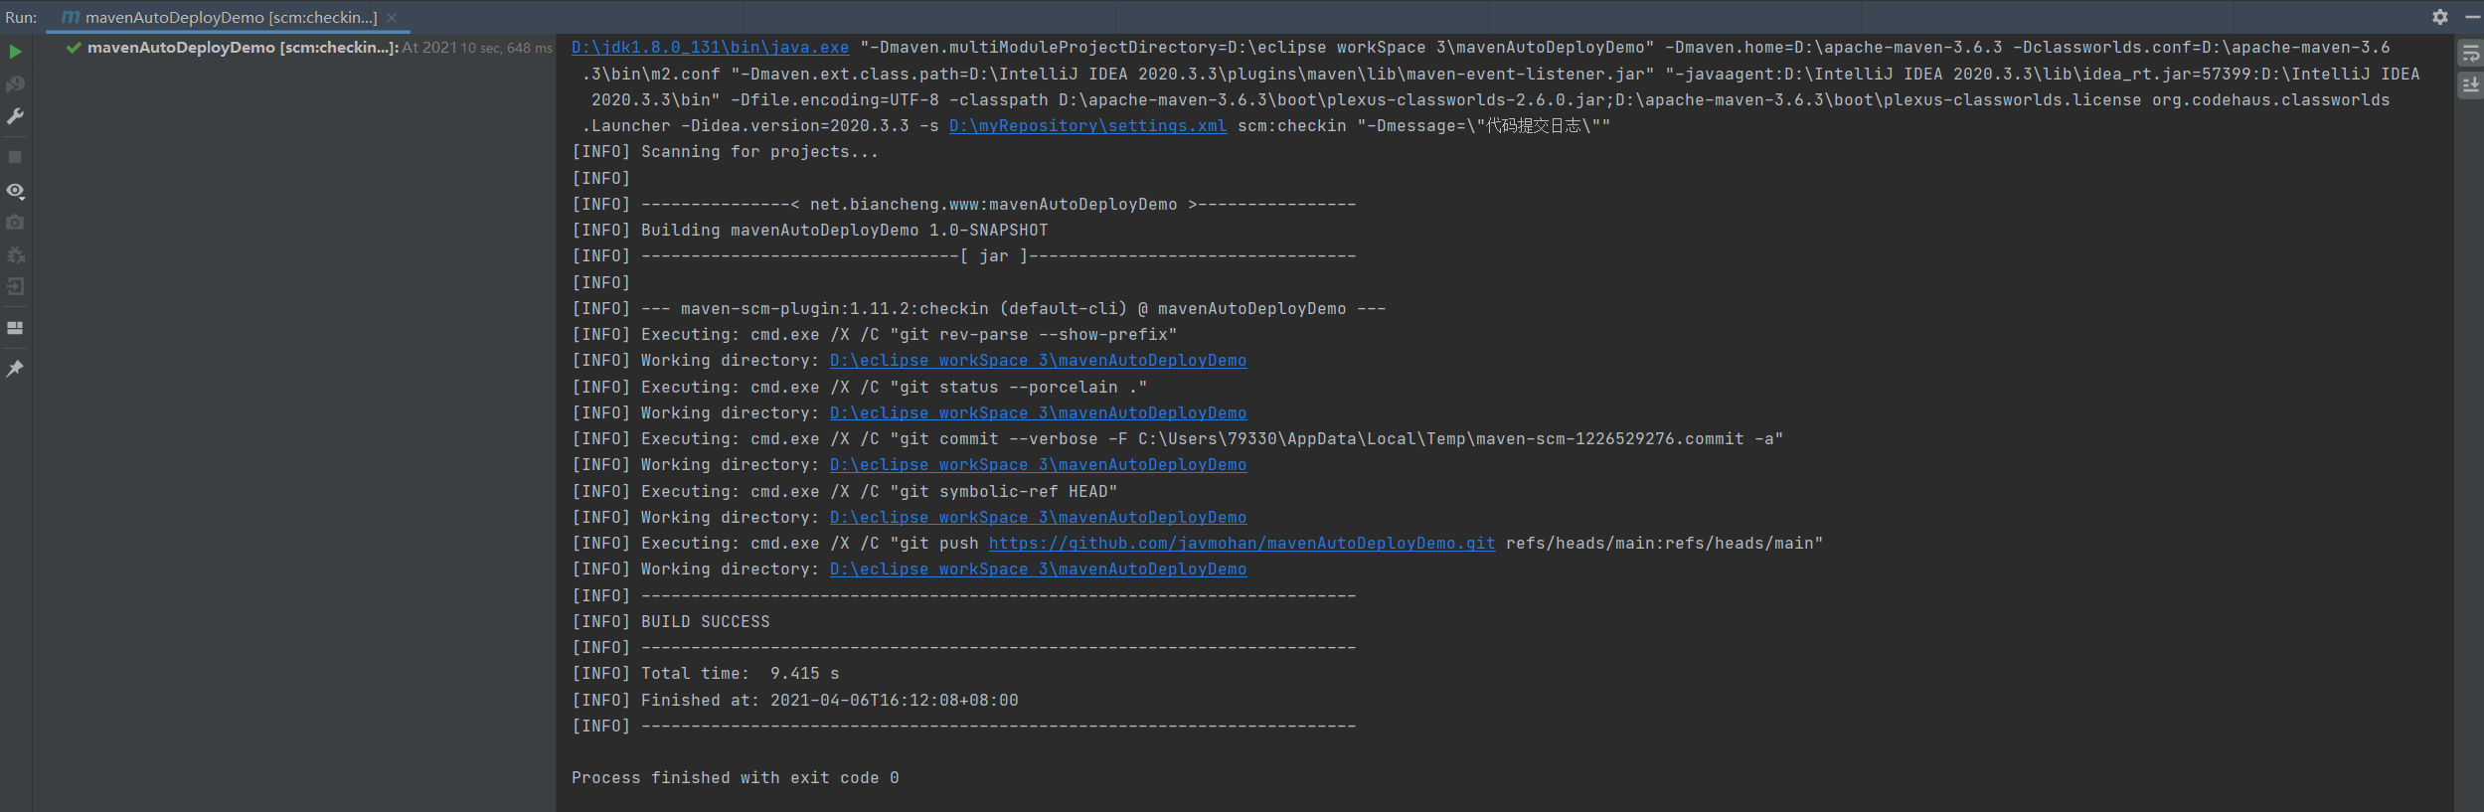
Task: Rerun the Maven build with green play icon
Action: (x=15, y=52)
